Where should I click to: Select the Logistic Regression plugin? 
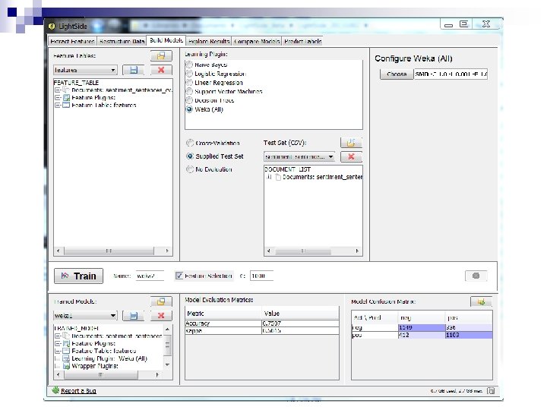[189, 74]
